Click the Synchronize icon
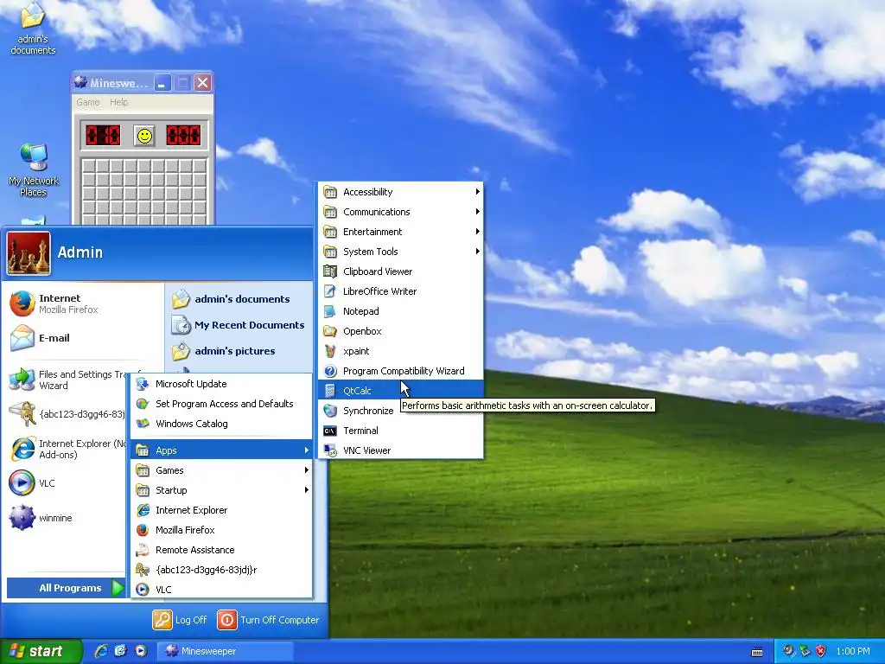The image size is (885, 664). [330, 411]
